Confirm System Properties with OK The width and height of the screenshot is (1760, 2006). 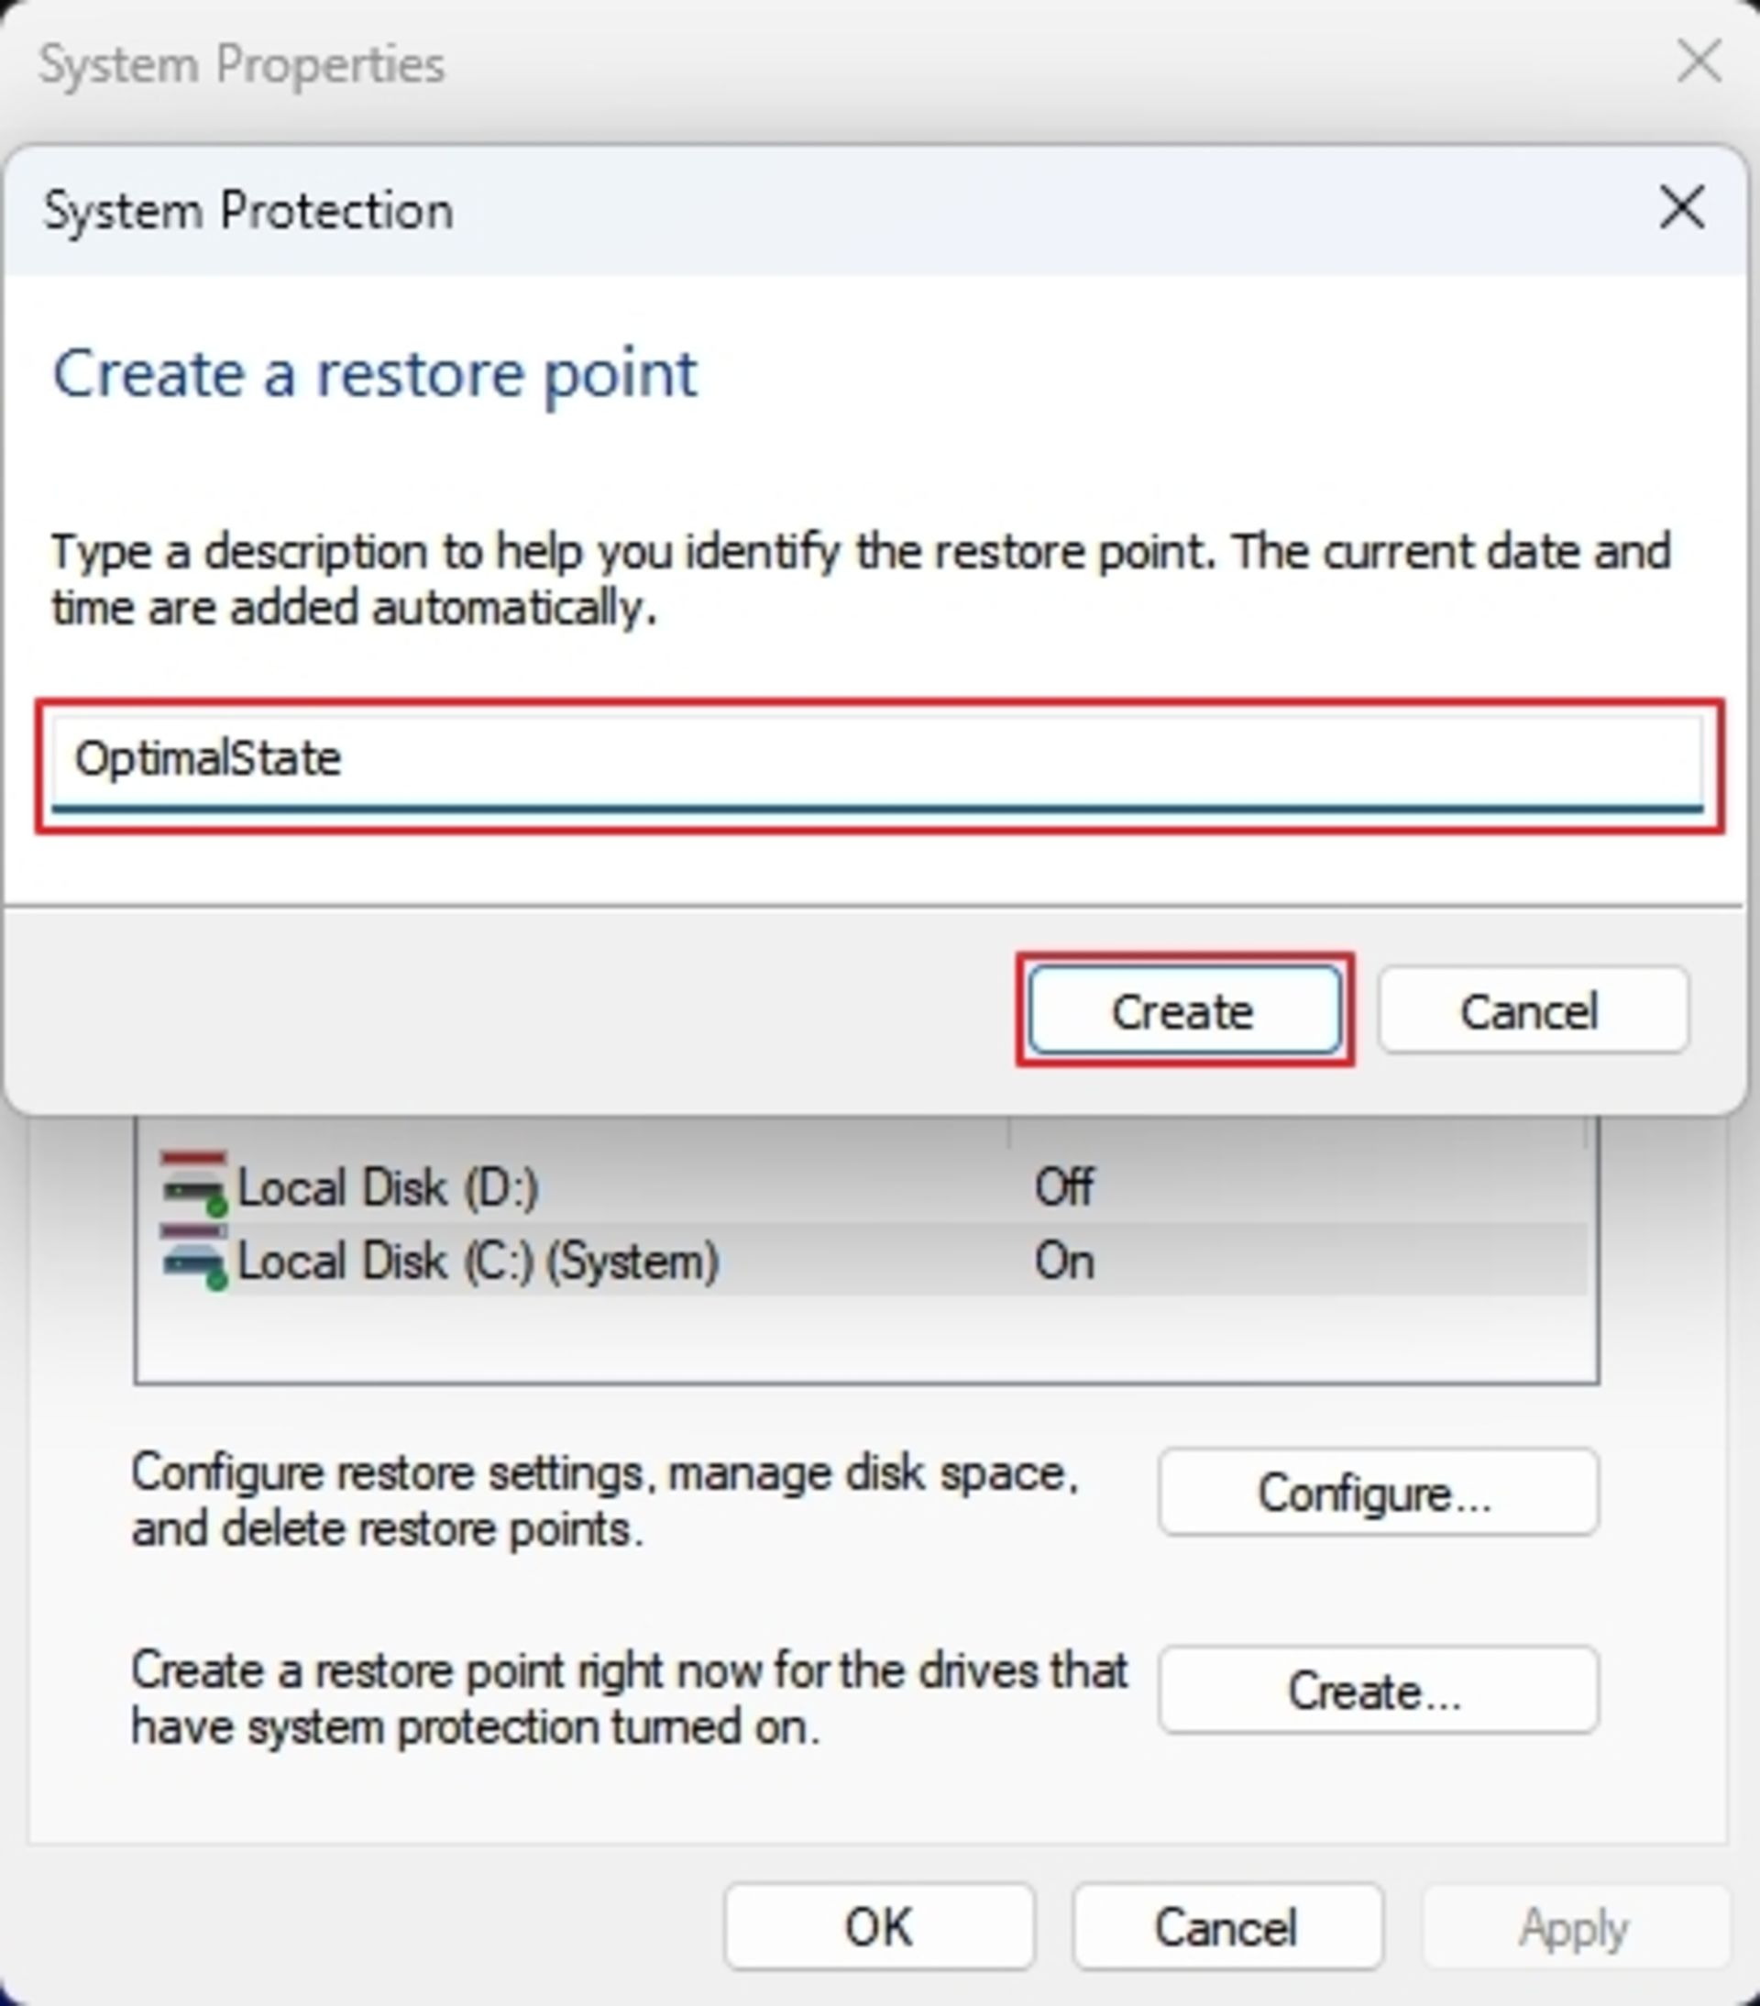coord(879,1926)
